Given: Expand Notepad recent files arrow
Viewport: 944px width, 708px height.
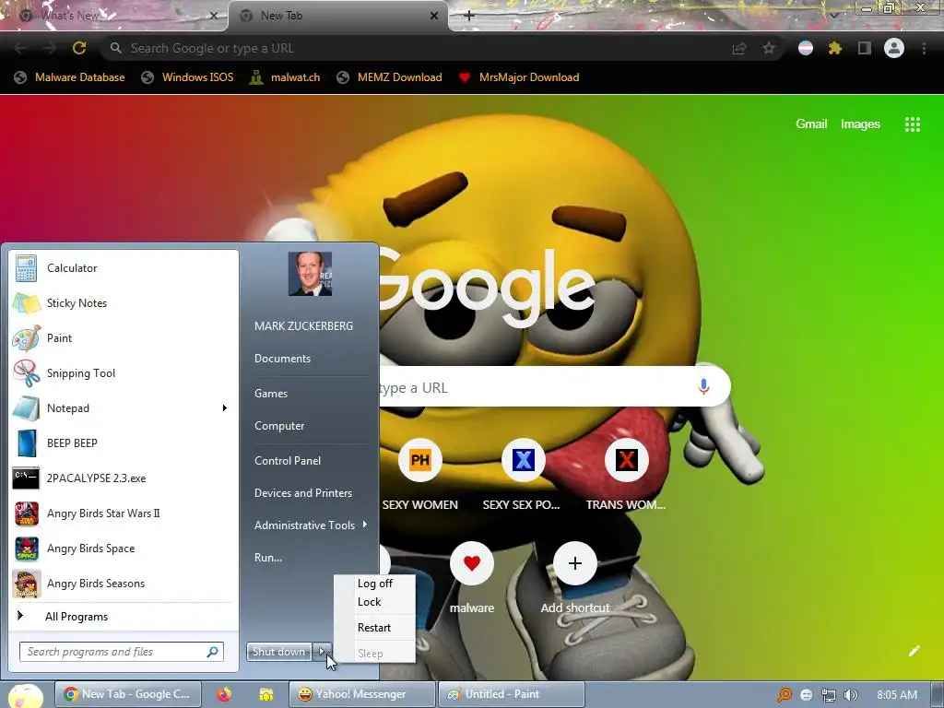Looking at the screenshot, I should [x=225, y=407].
